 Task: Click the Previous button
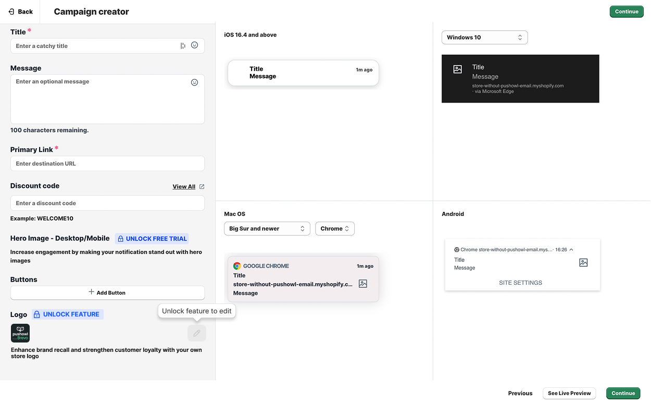[520, 393]
